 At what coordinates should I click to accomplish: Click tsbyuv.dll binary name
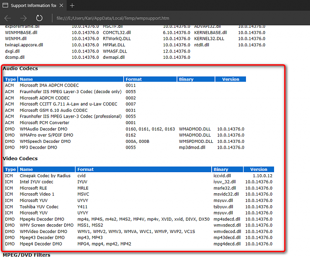pyautogui.click(x=223, y=207)
